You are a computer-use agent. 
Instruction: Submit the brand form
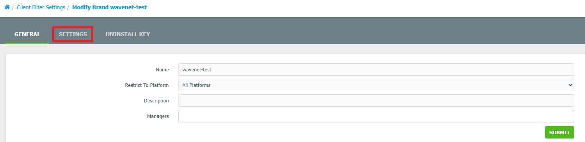559,132
